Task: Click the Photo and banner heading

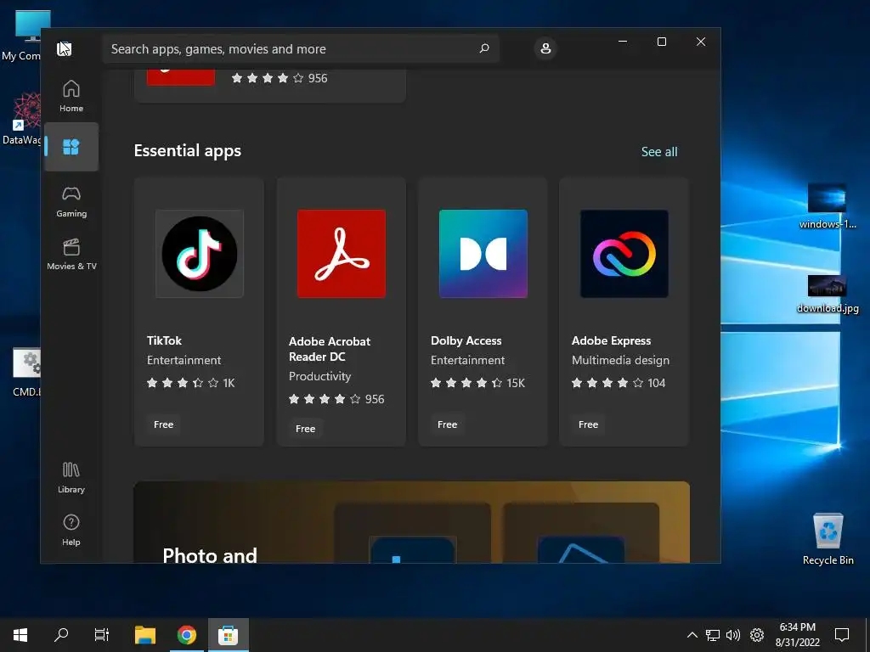Action: (210, 554)
